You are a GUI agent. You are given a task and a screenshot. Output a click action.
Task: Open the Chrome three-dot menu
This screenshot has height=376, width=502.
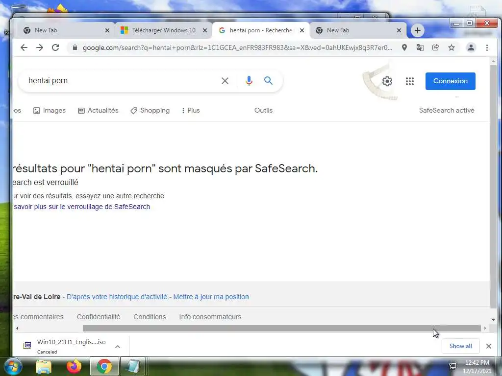[x=487, y=47]
